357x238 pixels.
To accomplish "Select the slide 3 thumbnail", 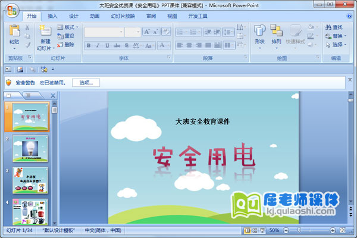I will pyautogui.click(x=30, y=180).
